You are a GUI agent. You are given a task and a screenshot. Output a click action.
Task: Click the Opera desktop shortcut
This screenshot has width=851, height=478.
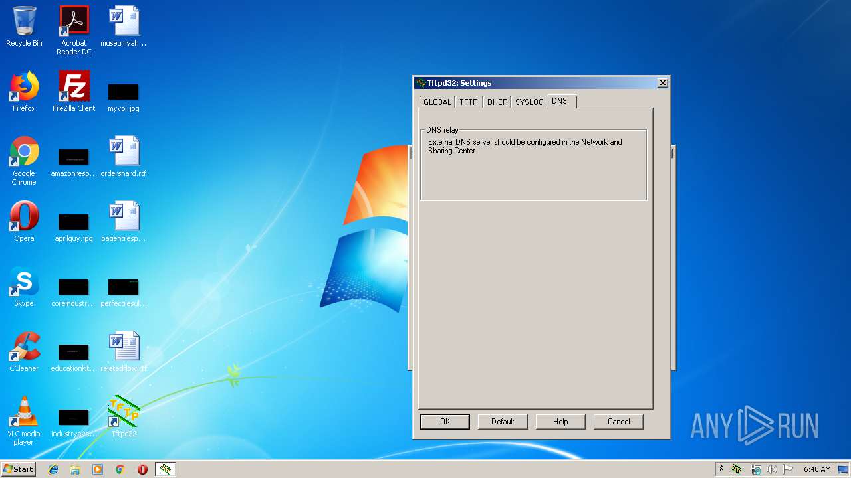coord(24,221)
